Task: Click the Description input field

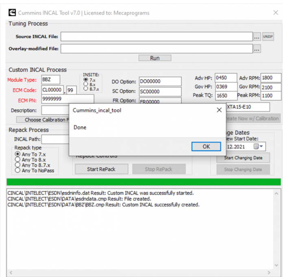Action: tap(55, 110)
